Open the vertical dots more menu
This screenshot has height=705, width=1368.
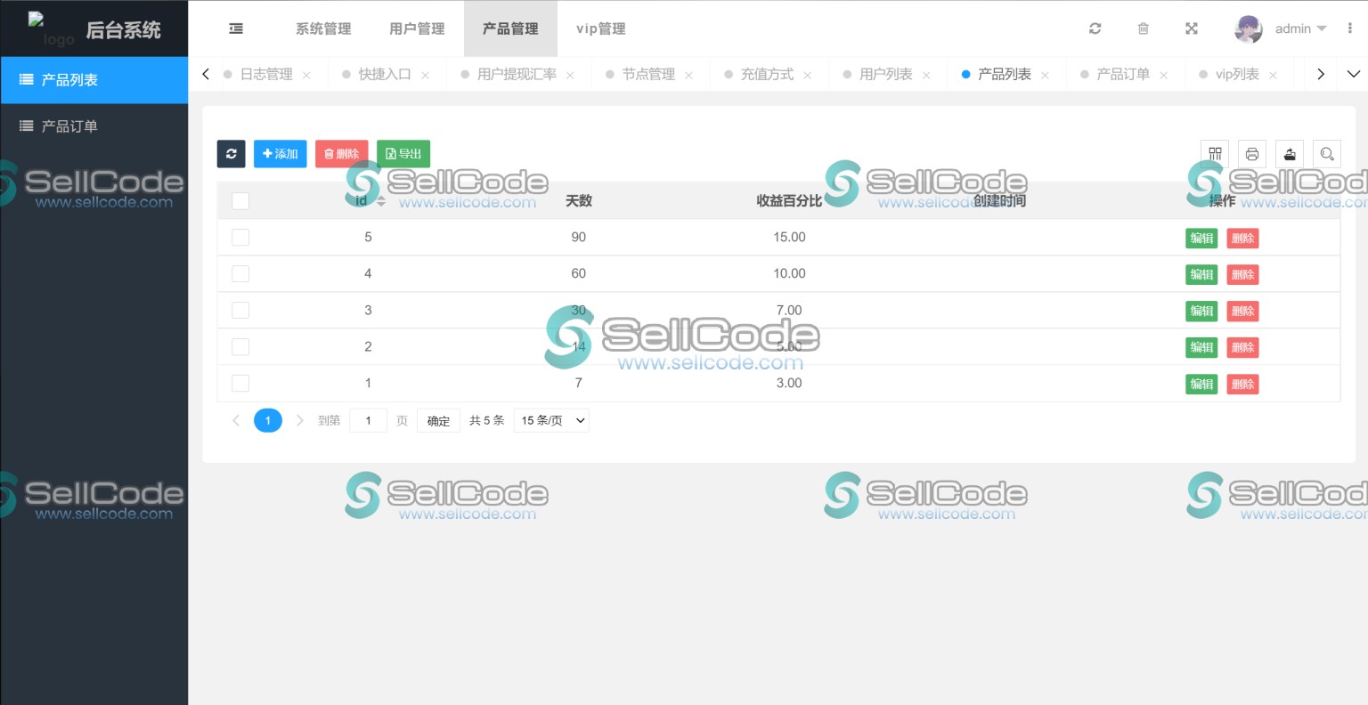1350,28
